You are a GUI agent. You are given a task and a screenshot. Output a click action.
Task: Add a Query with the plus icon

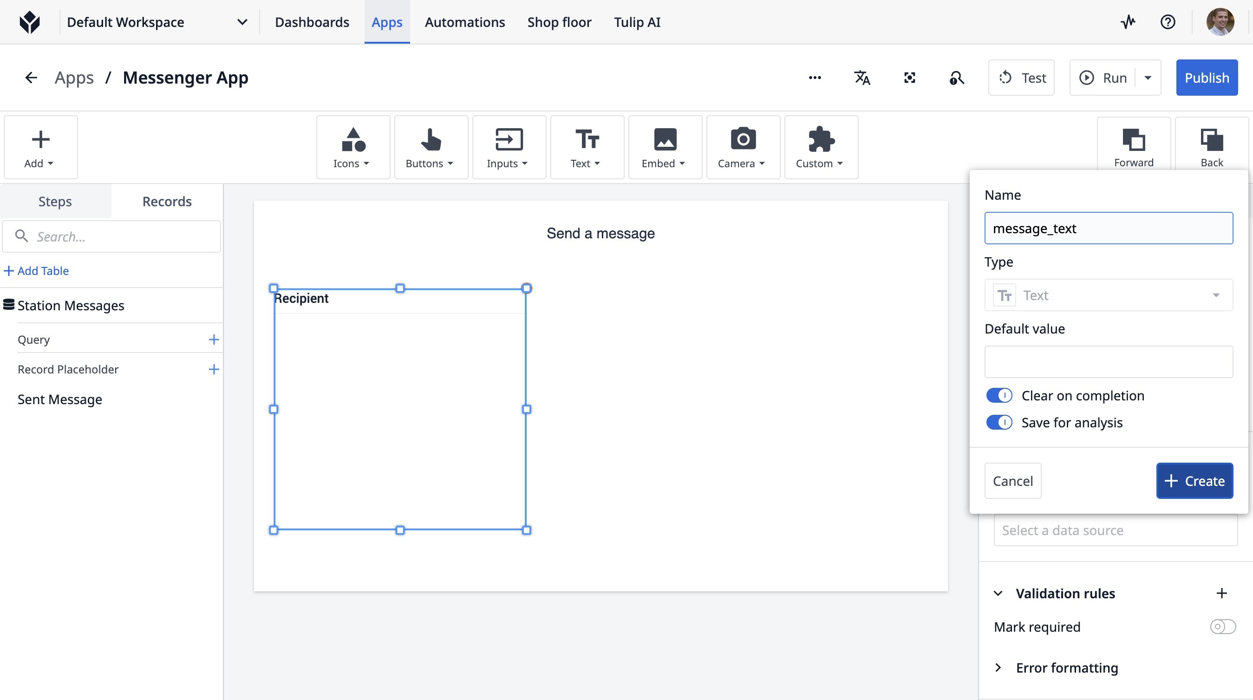[x=214, y=340]
